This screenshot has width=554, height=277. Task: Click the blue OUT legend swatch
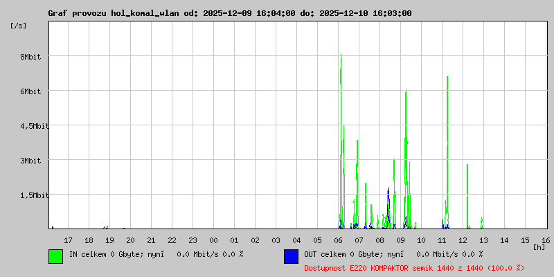click(x=291, y=256)
